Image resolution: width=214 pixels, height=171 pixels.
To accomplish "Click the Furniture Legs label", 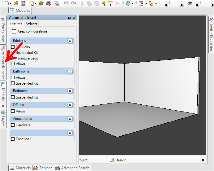I will 27,58.
